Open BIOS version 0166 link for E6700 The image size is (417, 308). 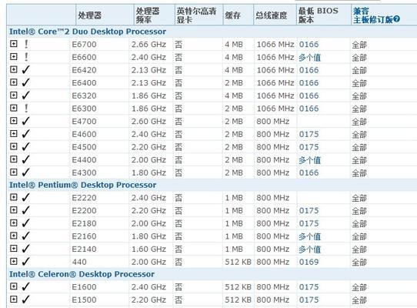[x=309, y=44]
